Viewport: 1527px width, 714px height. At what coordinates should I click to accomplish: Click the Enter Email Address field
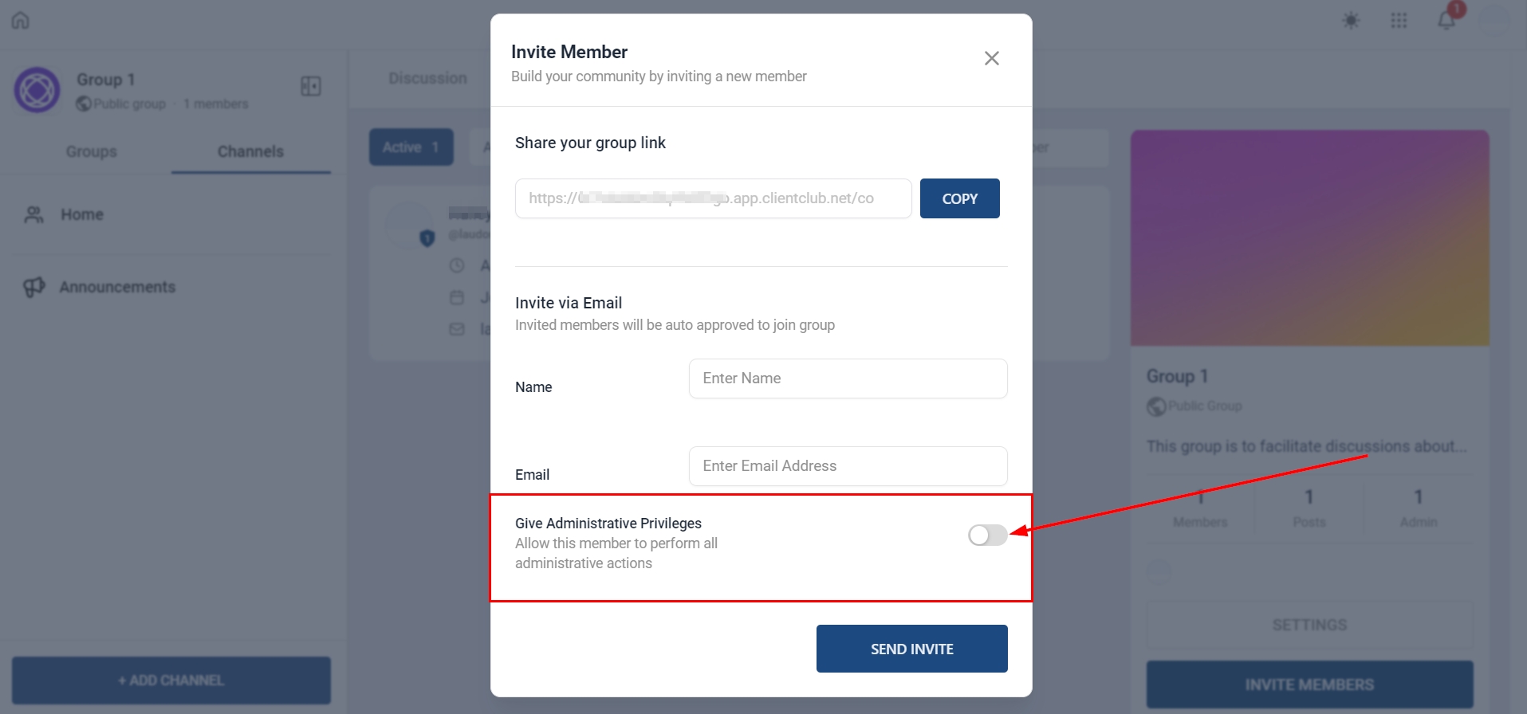848,466
